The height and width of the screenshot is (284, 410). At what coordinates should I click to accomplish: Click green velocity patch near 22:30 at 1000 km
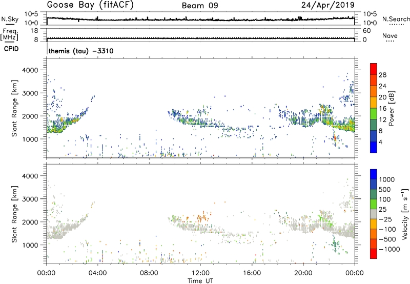[x=336, y=244]
